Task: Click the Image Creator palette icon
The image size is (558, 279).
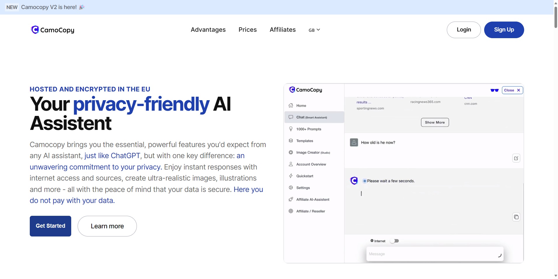Action: [x=291, y=152]
